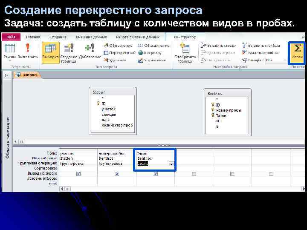The image size is (307, 230).
Task: Check display box in fifth empty column
Action: 232,173
